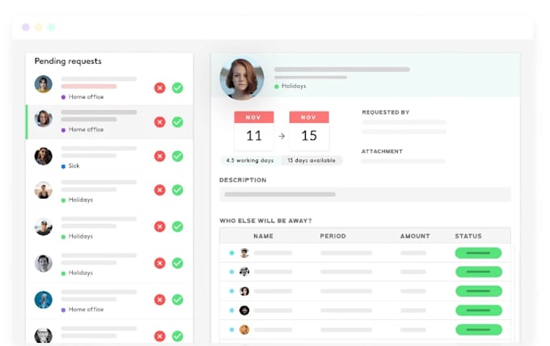Open the '4.5 working days' badge
The image size is (550, 346).
click(250, 160)
